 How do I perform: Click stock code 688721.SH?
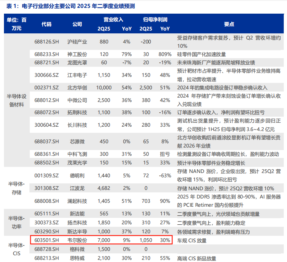coord(47,62)
